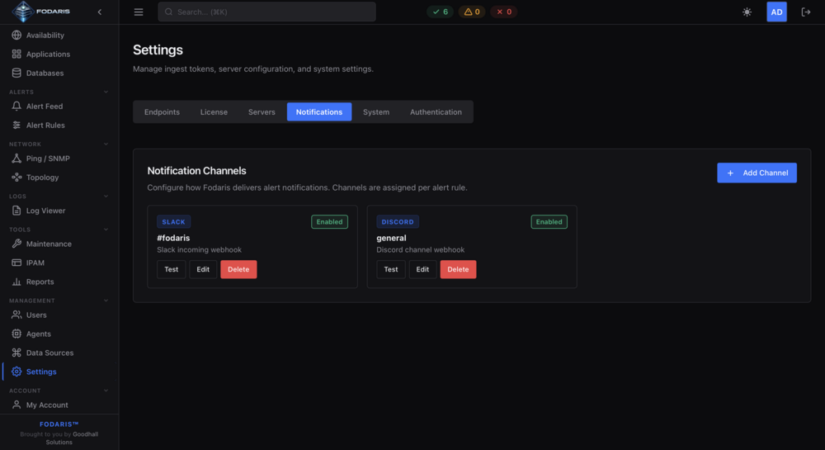
Task: Click the search magnifier icon
Action: (x=168, y=12)
